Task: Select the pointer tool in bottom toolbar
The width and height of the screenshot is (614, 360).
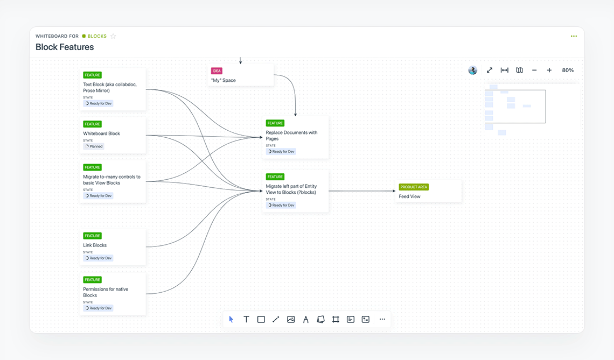Action: [231, 319]
